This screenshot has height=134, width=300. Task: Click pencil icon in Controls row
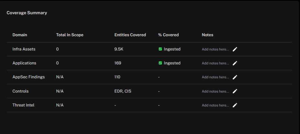tap(235, 91)
